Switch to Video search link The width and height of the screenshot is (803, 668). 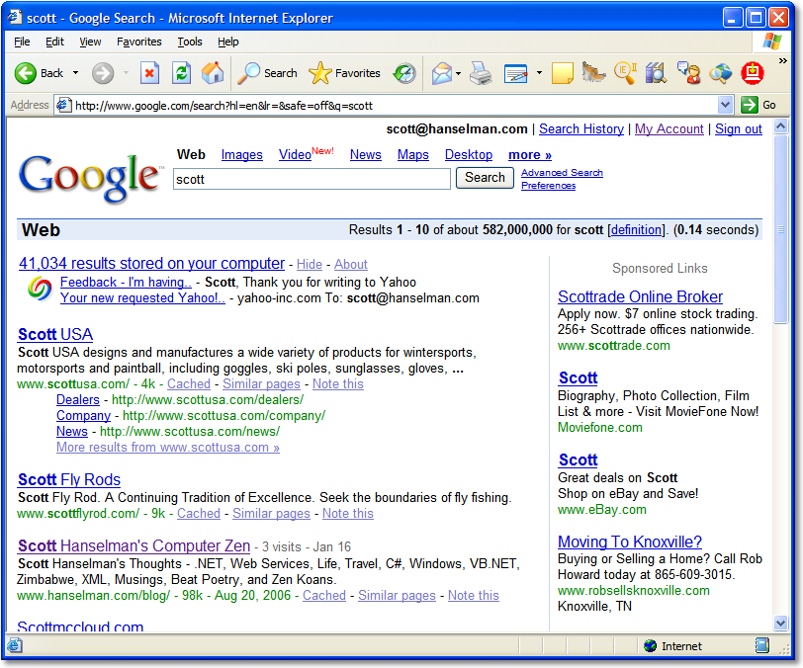coord(295,154)
